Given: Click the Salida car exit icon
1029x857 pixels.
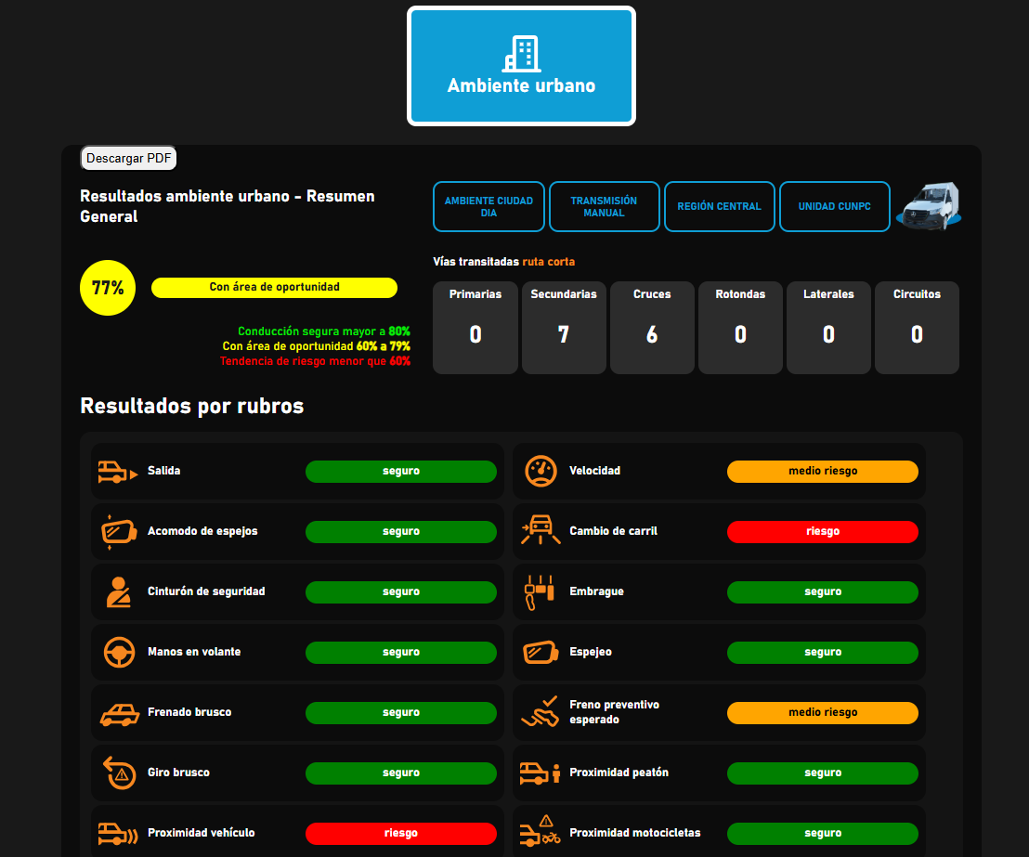Looking at the screenshot, I should (x=118, y=472).
